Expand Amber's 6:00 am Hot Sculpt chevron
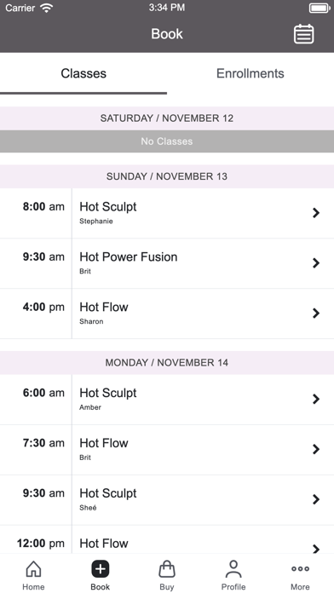334x593 pixels. click(316, 399)
